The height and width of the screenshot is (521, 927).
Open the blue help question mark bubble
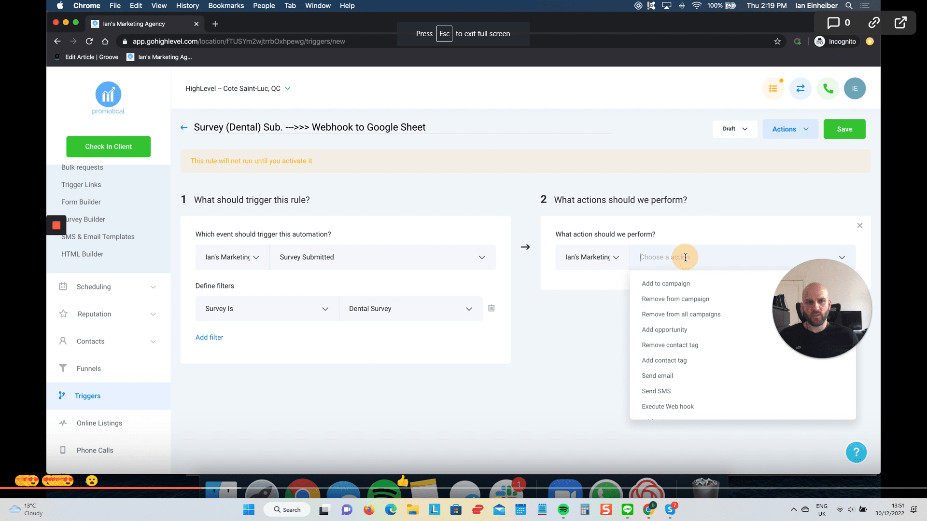[856, 452]
